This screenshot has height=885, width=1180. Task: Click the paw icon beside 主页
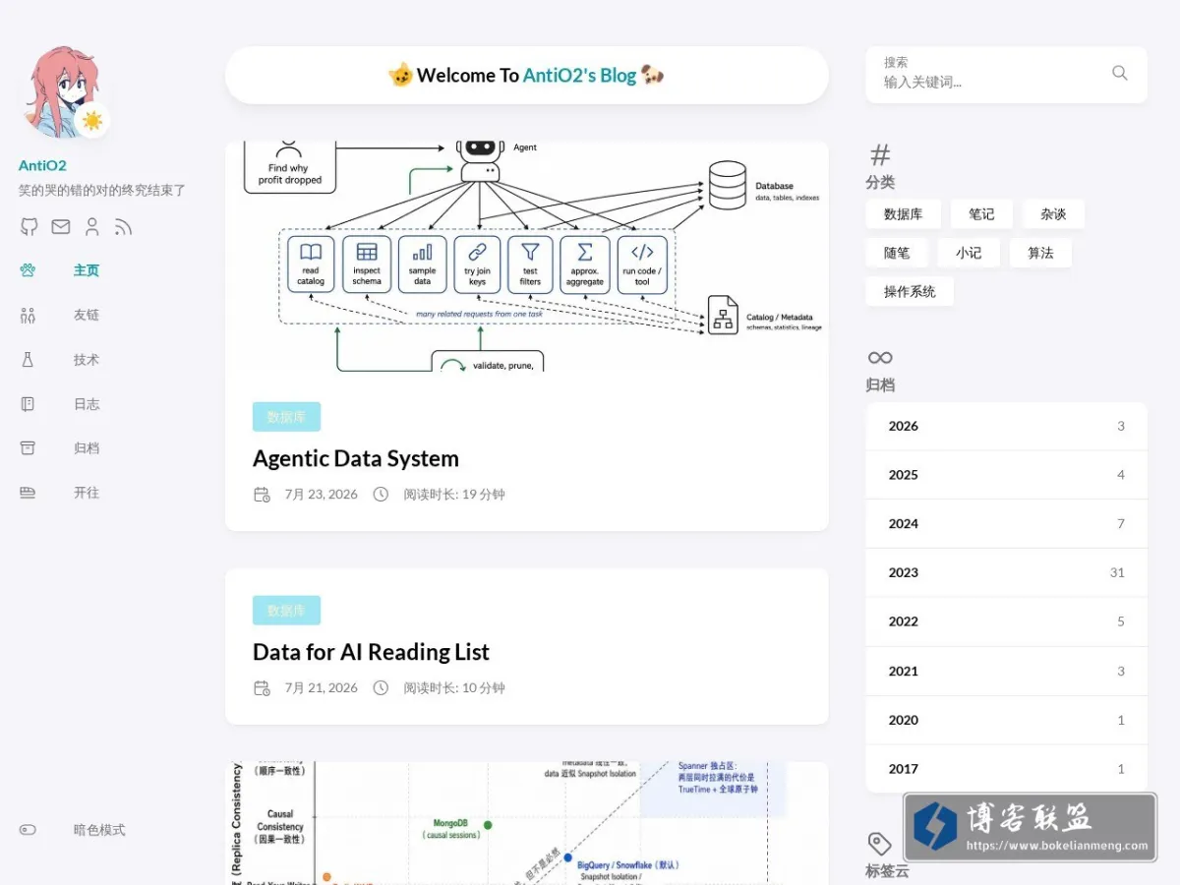coord(28,270)
